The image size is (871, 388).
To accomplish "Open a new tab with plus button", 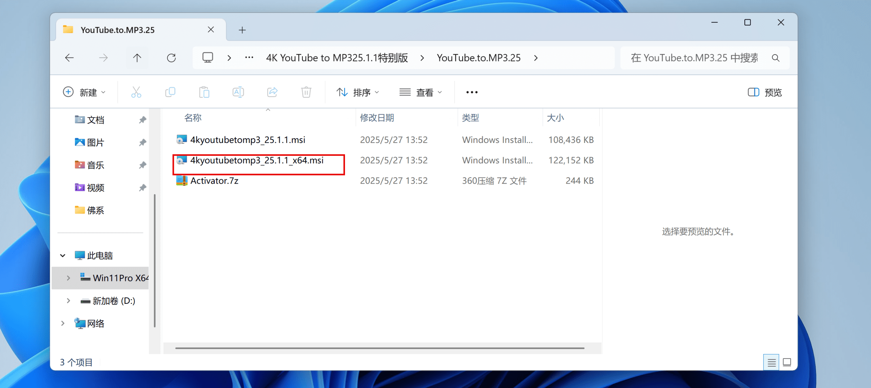I will coord(242,30).
